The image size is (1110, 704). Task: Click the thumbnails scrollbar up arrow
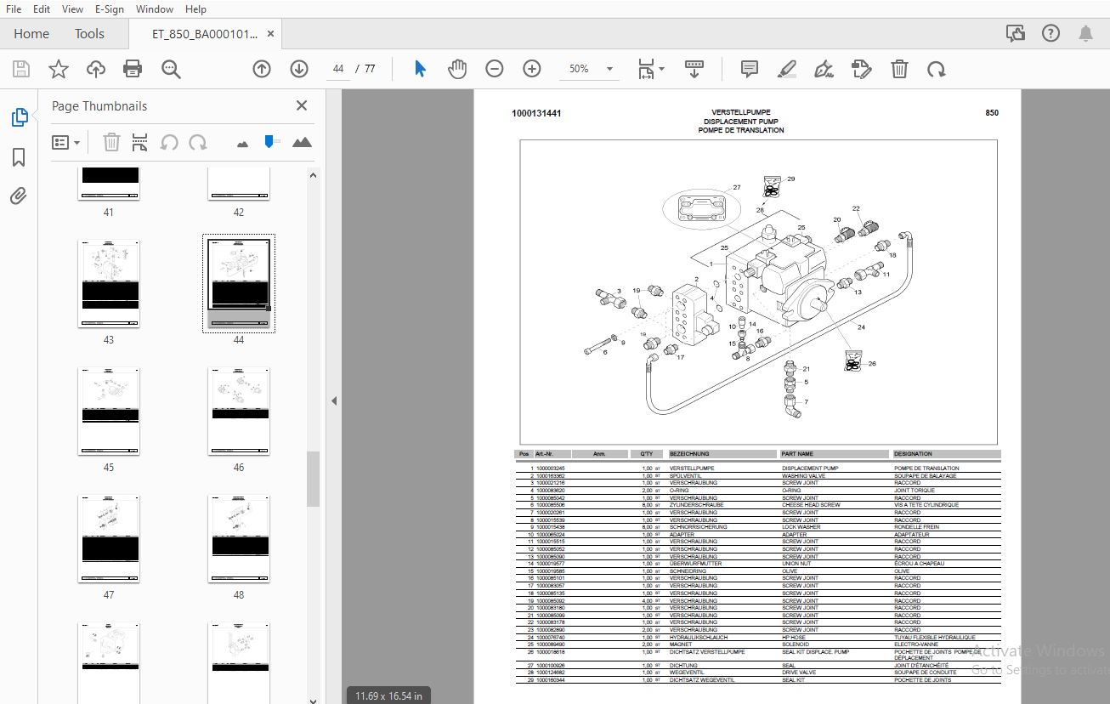click(313, 176)
